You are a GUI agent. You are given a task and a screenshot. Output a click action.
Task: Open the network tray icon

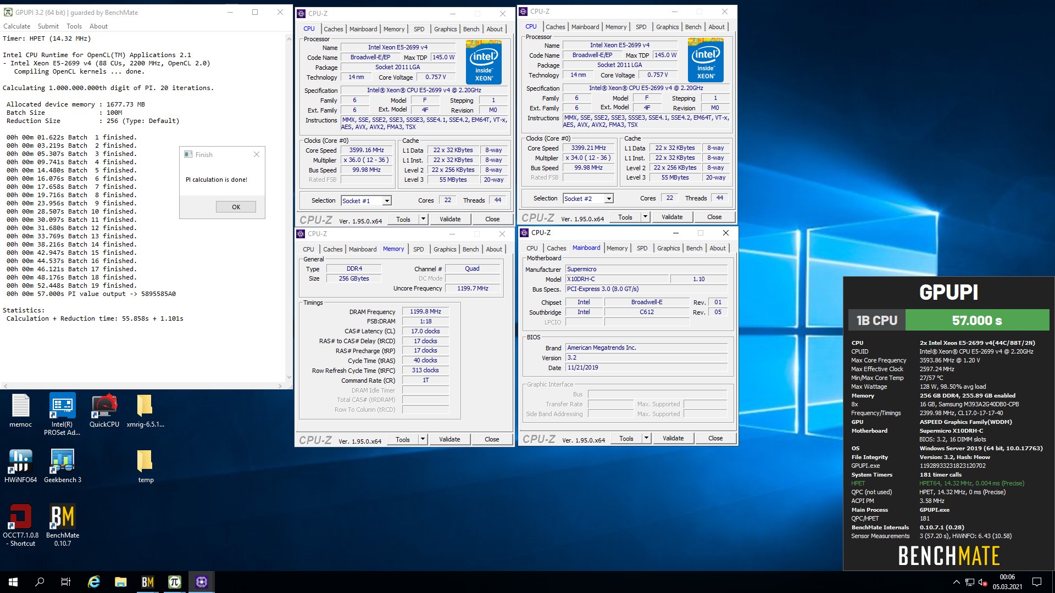970,582
